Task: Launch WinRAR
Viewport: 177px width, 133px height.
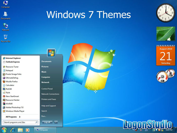Action: pos(8,104)
